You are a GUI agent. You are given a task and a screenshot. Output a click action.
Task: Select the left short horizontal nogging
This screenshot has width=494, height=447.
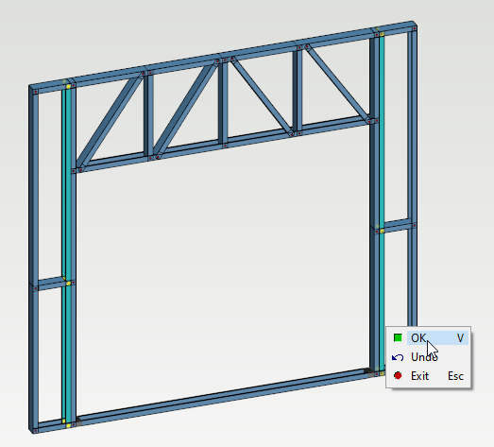click(50, 284)
